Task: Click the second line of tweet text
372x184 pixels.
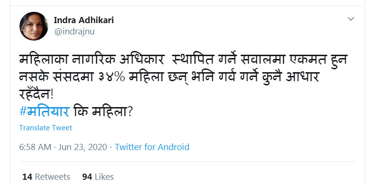Action: point(169,77)
